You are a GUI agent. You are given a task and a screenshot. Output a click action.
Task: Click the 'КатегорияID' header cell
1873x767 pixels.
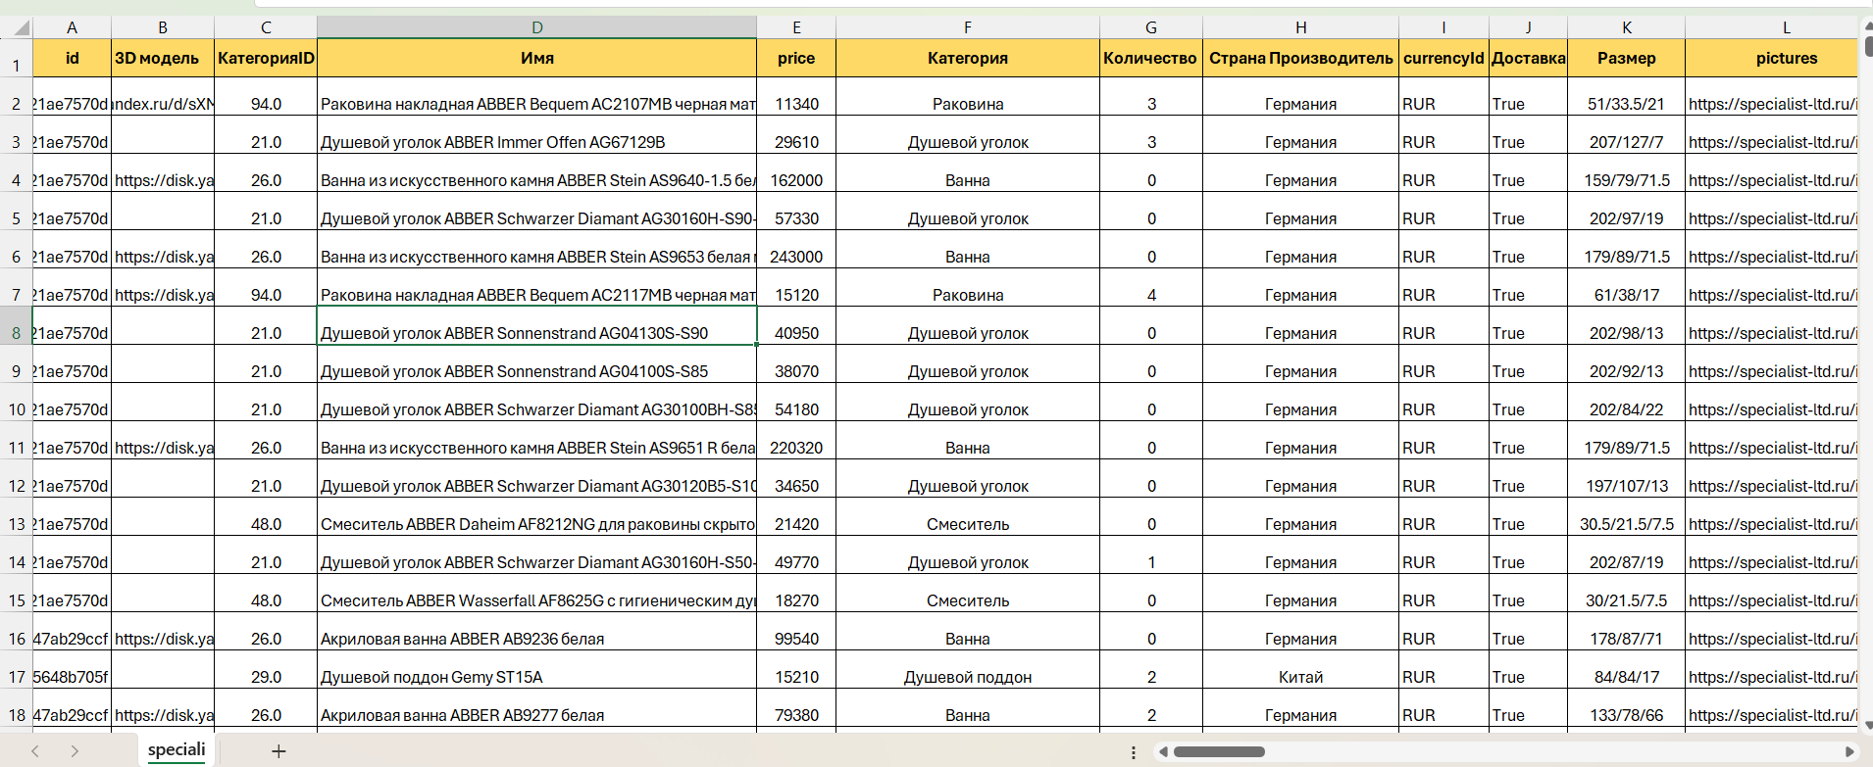(266, 58)
